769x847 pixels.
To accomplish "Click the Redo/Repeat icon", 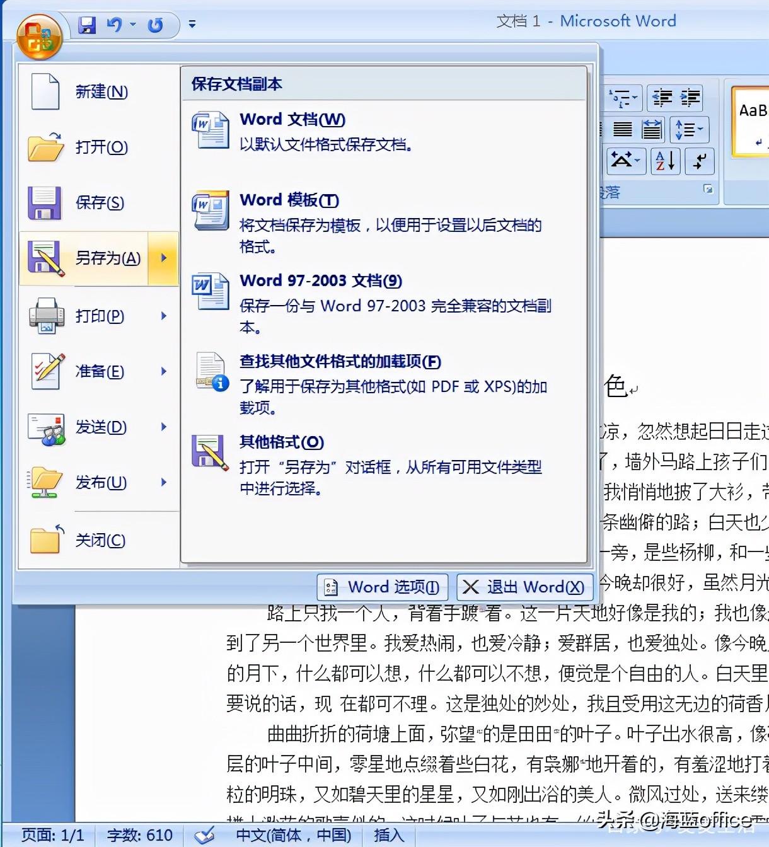I will tap(155, 25).
